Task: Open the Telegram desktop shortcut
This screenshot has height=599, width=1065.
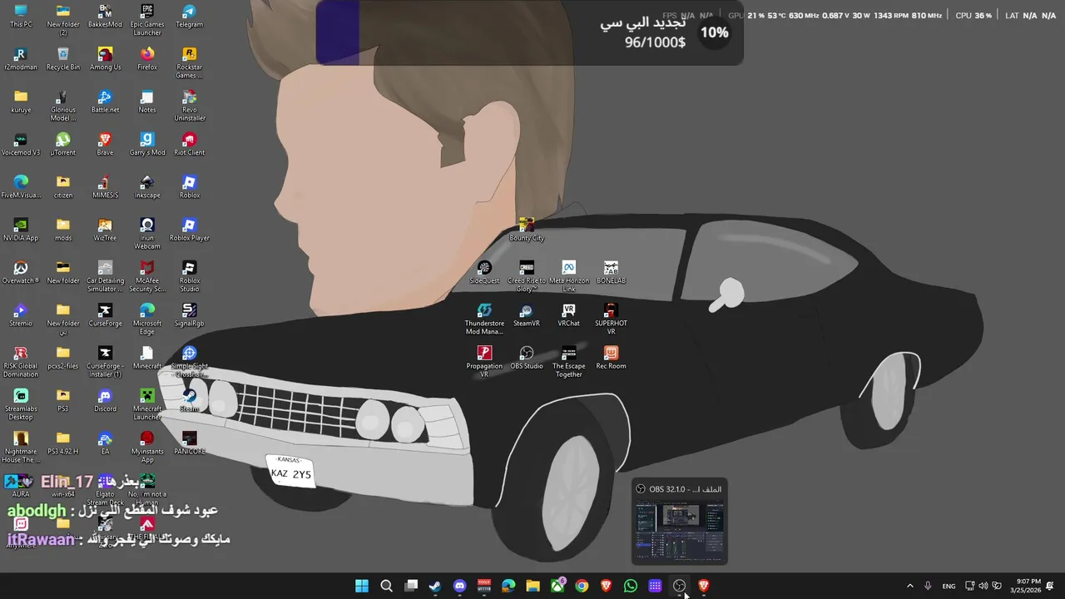Action: point(190,16)
